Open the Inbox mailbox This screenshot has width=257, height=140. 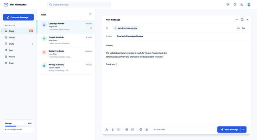point(18,31)
